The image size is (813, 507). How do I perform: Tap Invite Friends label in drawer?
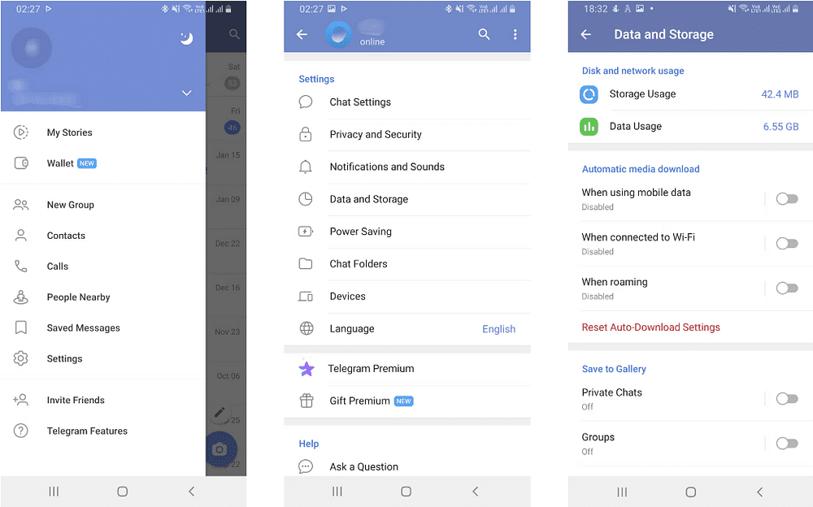point(76,400)
